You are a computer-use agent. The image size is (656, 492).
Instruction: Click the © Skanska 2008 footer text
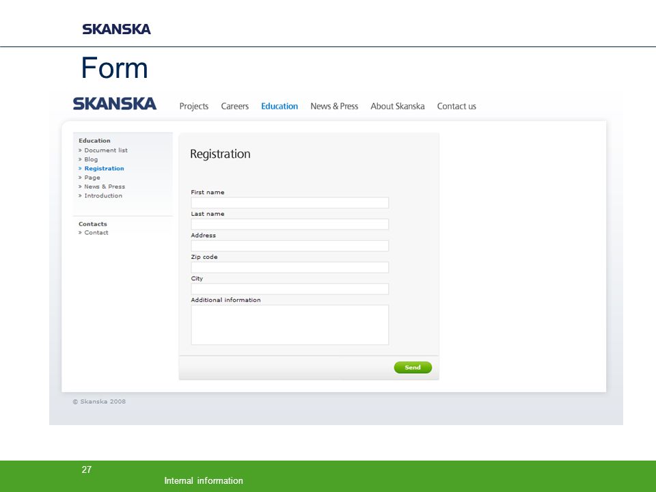tap(99, 402)
